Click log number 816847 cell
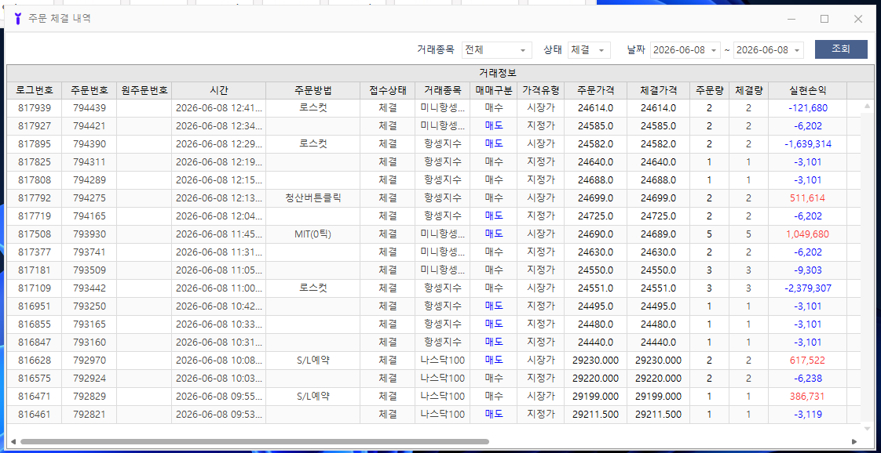This screenshot has width=881, height=453. [x=35, y=342]
